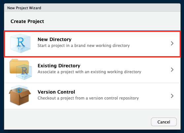This screenshot has height=133, width=184.
Task: Select the Existing Directory option row
Action: pyautogui.click(x=92, y=70)
